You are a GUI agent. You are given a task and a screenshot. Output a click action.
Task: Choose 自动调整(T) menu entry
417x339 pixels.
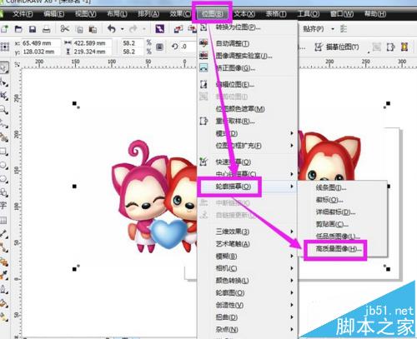(248, 43)
